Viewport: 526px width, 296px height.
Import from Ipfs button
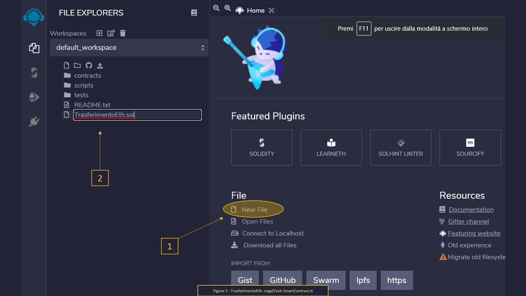tap(363, 280)
